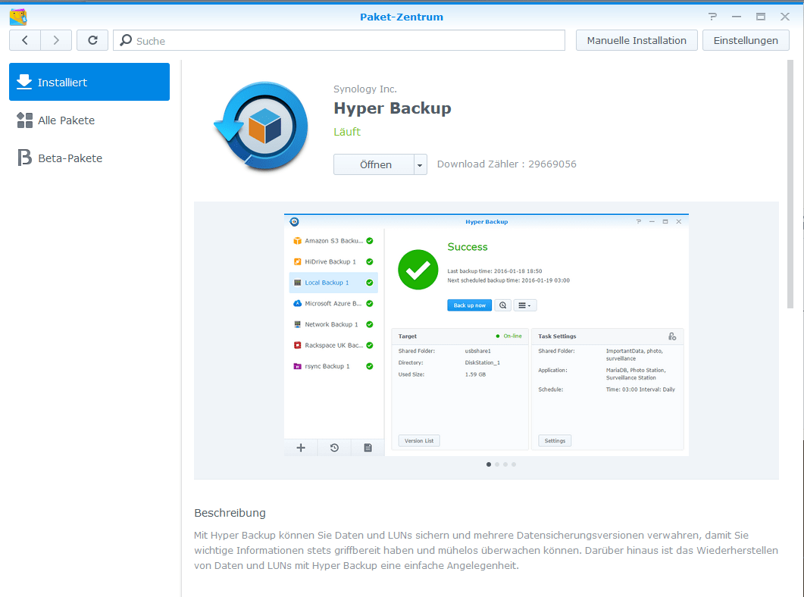Click the magnifier icon in the search bar
The height and width of the screenshot is (597, 804).
[127, 39]
